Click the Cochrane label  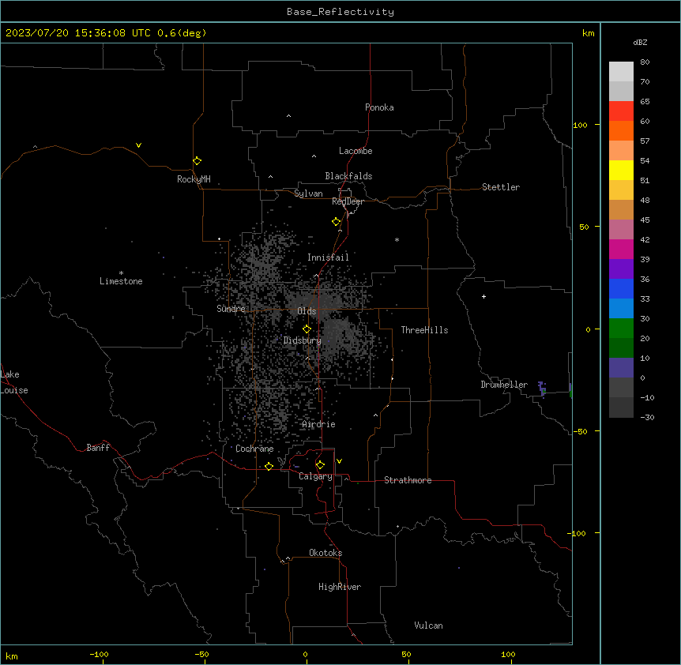254,449
